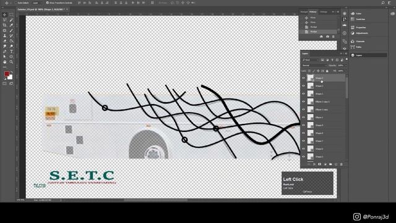396x223 pixels.
Task: Click the Layers panel vertical scrollbar
Action: 346,87
